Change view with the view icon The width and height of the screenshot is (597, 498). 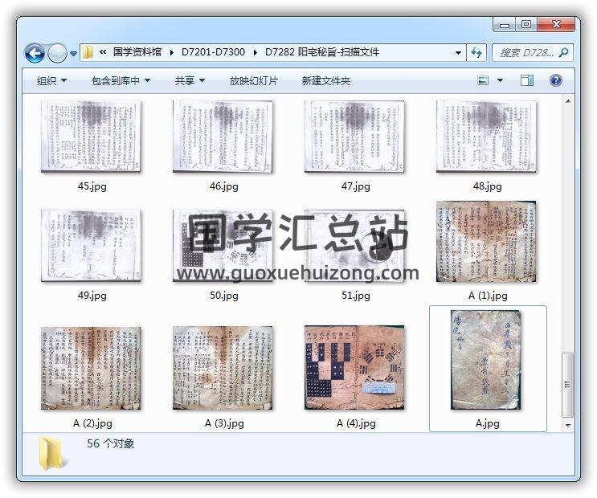click(483, 80)
